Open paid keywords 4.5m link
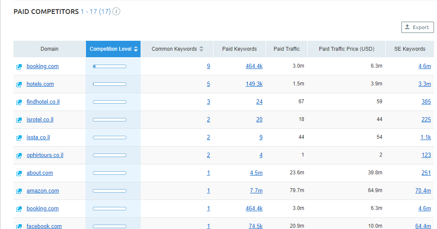Screen dimensions: 437x229 coord(256,173)
